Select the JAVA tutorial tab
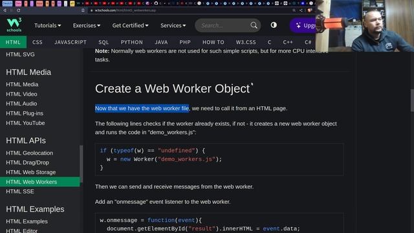The width and height of the screenshot is (414, 233). (x=161, y=42)
